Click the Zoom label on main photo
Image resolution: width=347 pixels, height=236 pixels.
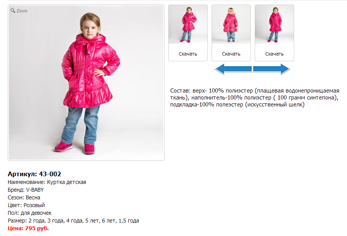(x=22, y=11)
